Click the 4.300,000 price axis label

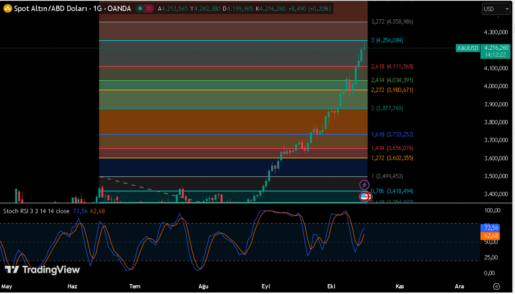[497, 32]
